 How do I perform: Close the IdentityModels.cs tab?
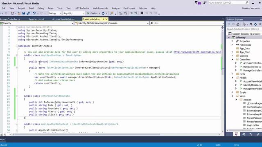point(106,19)
